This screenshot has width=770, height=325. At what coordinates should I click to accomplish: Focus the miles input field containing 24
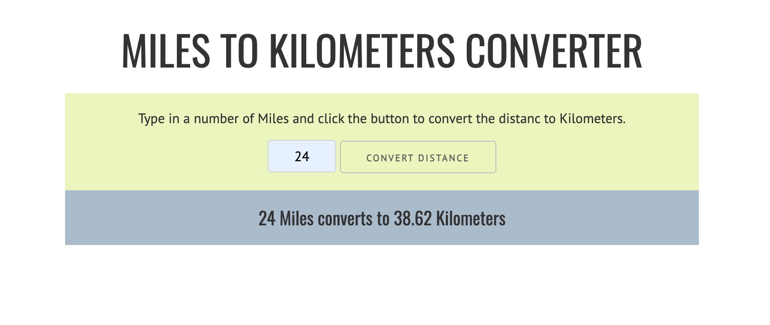pyautogui.click(x=302, y=156)
